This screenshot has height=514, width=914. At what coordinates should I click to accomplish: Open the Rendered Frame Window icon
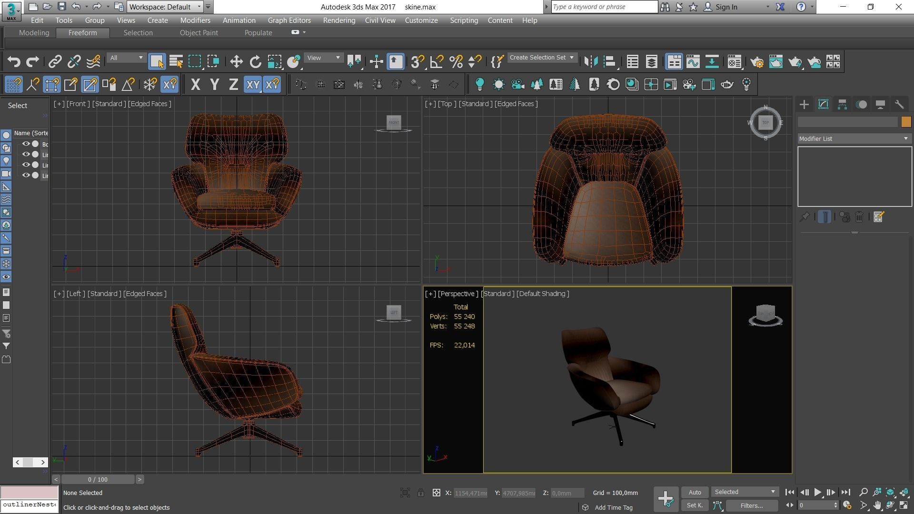click(775, 61)
